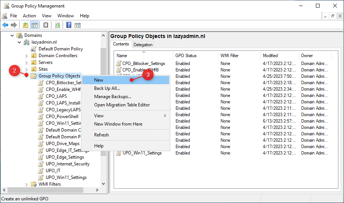Select Group Policy Objects tree node
344x203 pixels.
coord(59,76)
